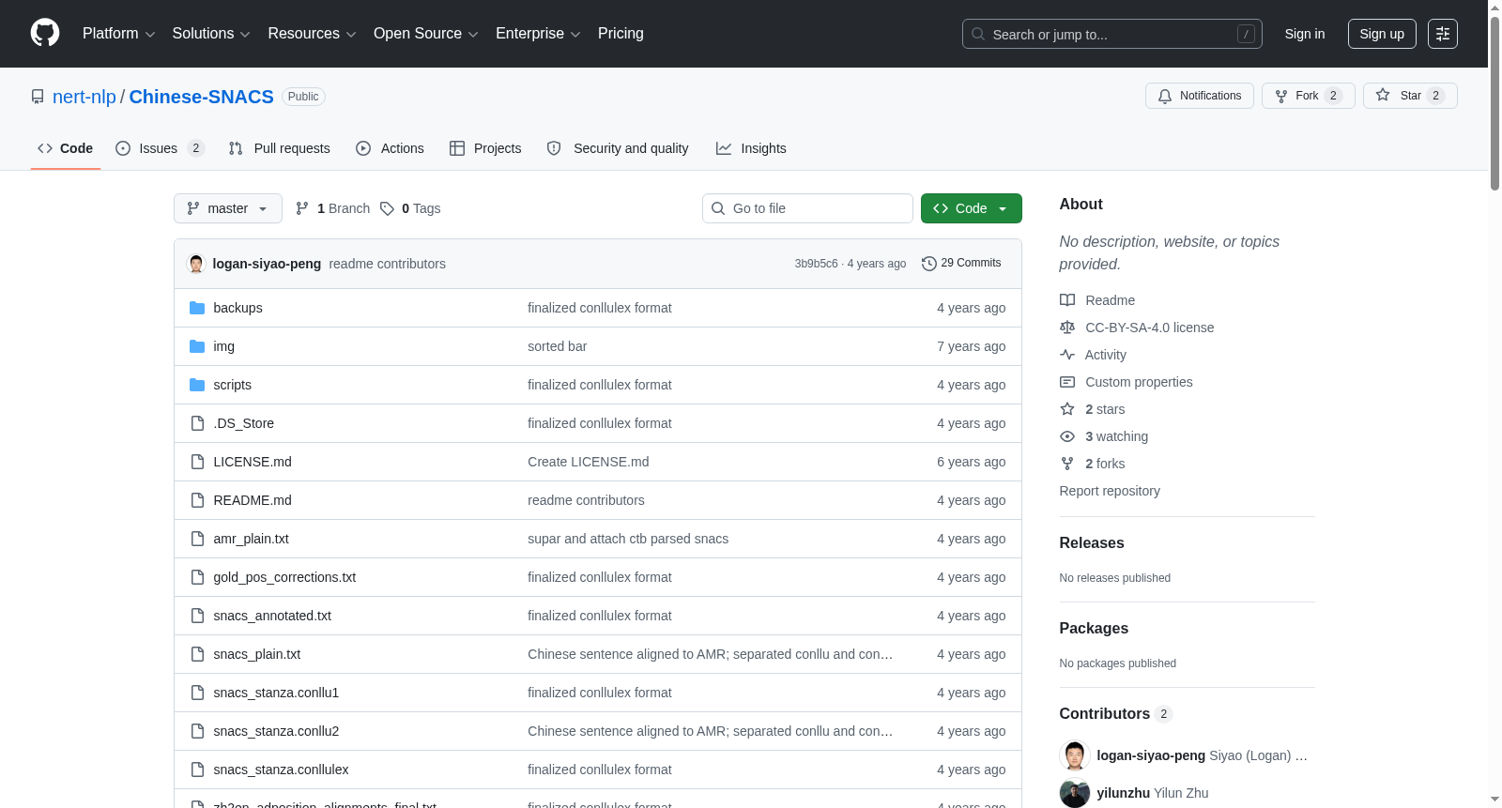The width and height of the screenshot is (1502, 808).
Task: Focus the Search or jump to field
Action: coord(1112,34)
